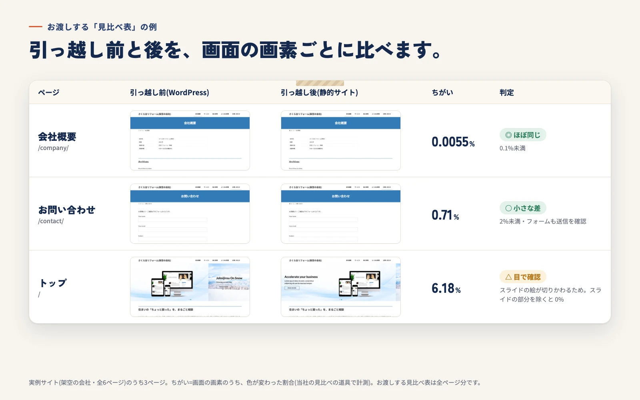Click the heading 引っ越し前と後を、画面の画素ごとに比べます。
The image size is (640, 400).
pos(236,50)
